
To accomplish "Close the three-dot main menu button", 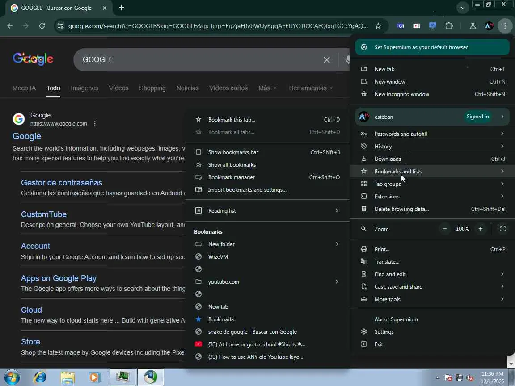I will (505, 26).
